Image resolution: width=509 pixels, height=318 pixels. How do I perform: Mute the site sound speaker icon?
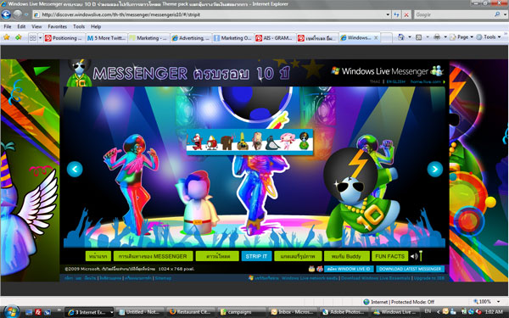tap(414, 256)
